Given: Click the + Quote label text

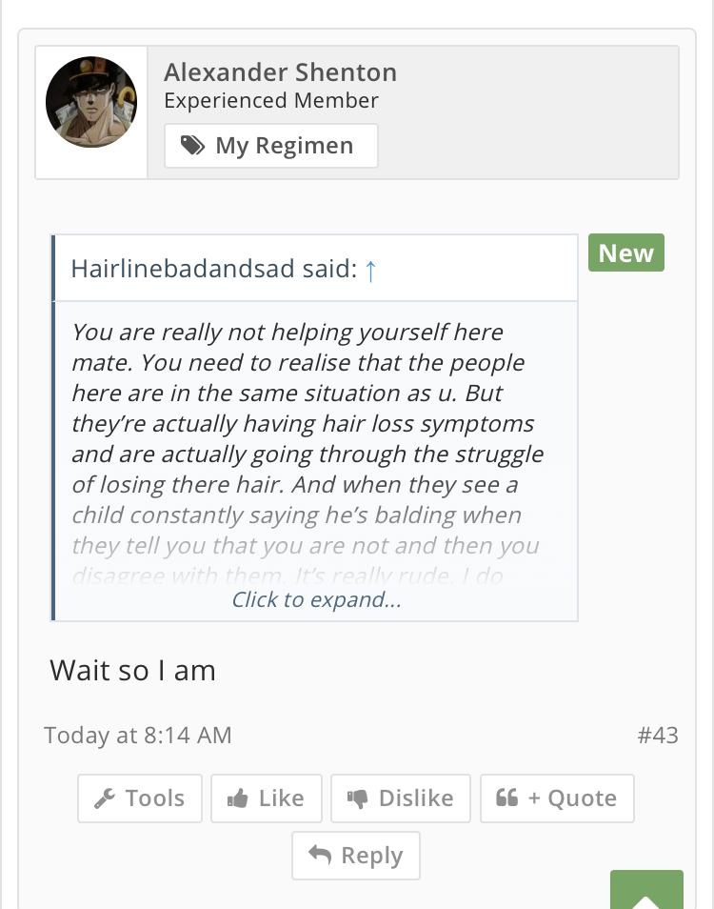Looking at the screenshot, I should [x=572, y=798].
